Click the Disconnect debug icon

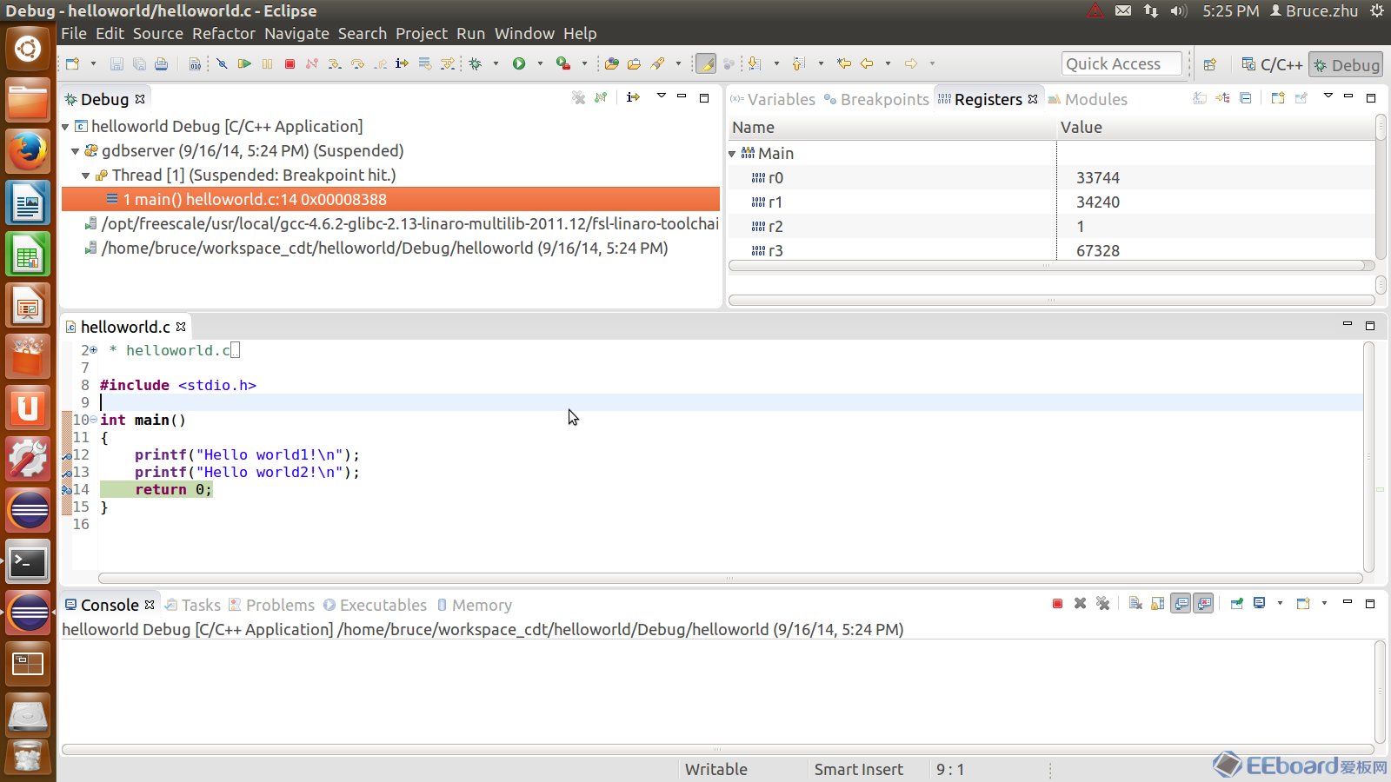click(x=312, y=63)
